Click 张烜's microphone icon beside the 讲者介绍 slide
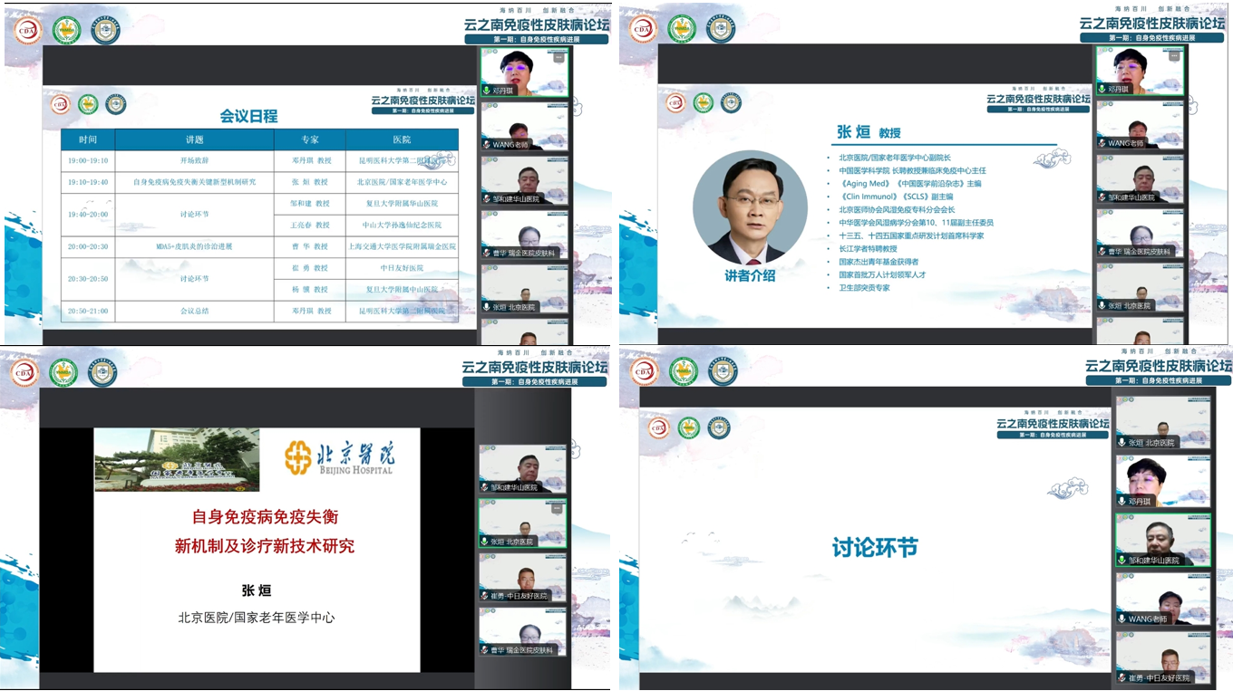1233x691 pixels. 1102,306
